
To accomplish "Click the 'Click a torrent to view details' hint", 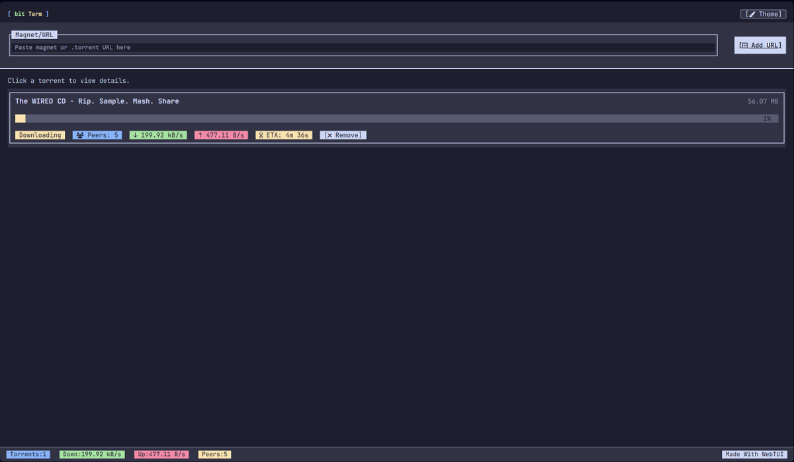I will pyautogui.click(x=69, y=81).
